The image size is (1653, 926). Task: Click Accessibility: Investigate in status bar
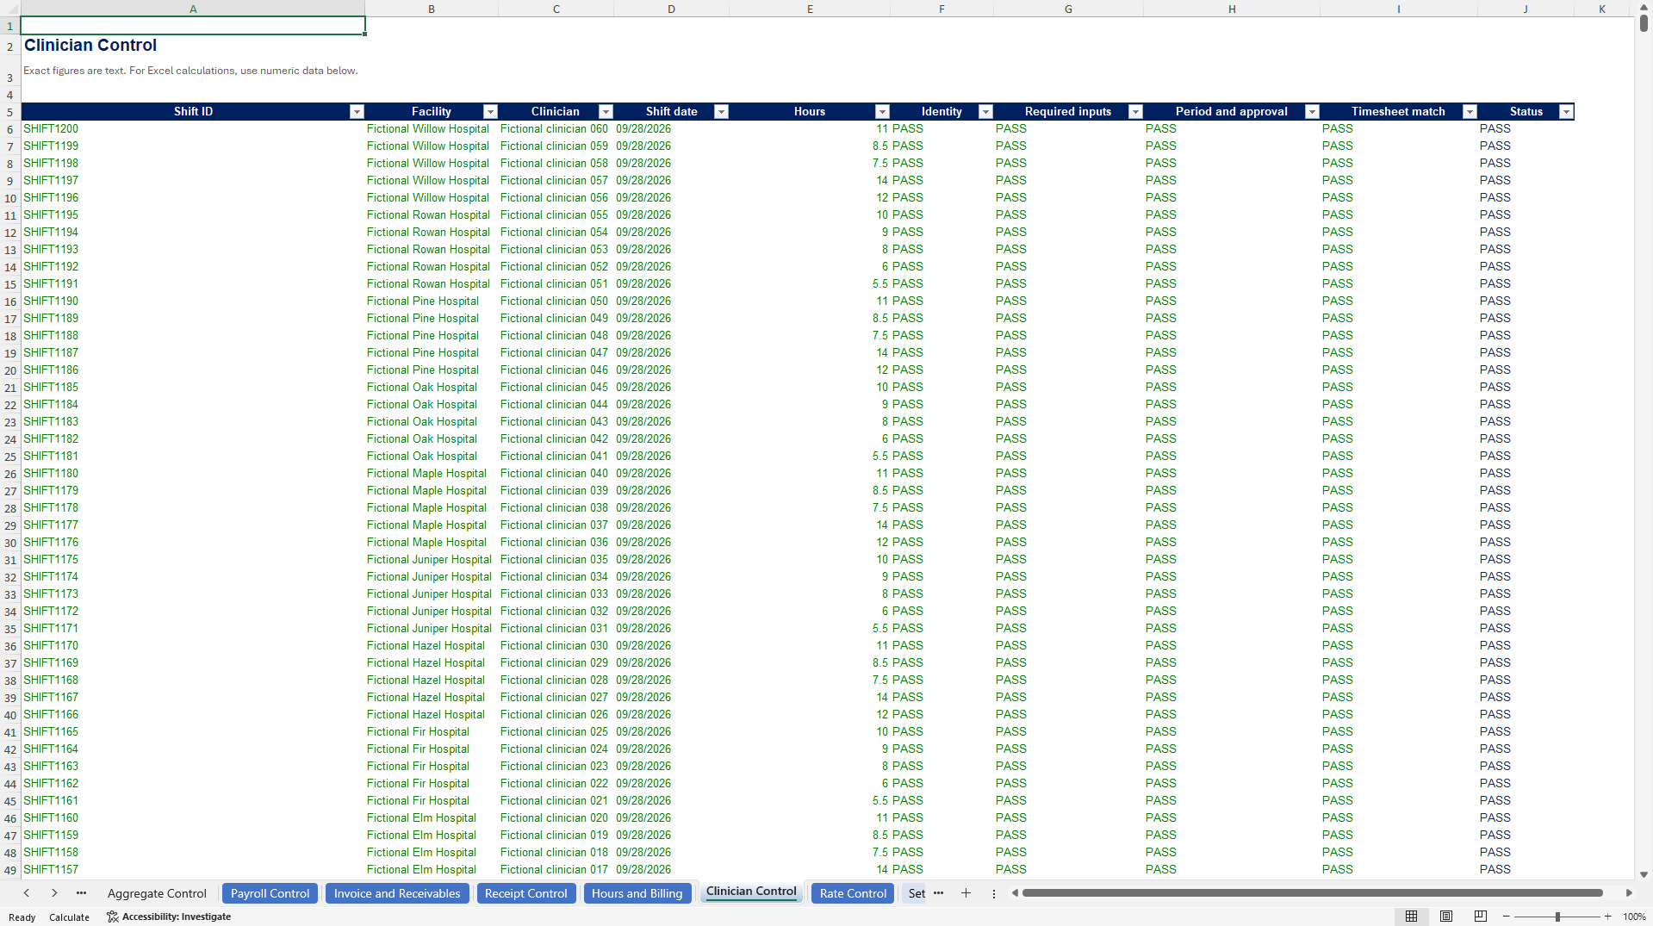tap(169, 917)
